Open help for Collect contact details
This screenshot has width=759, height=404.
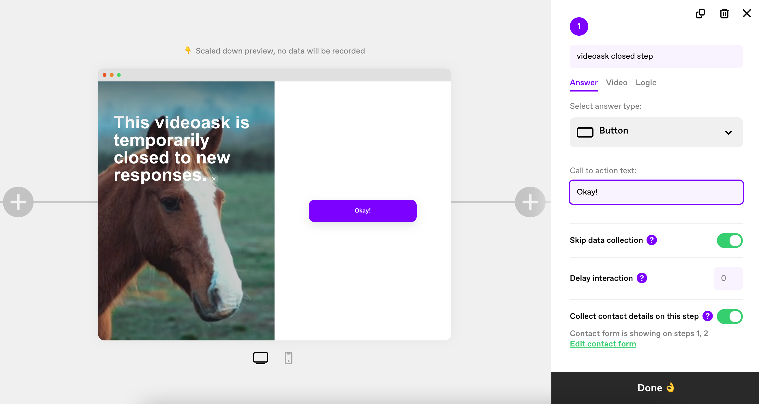point(707,316)
